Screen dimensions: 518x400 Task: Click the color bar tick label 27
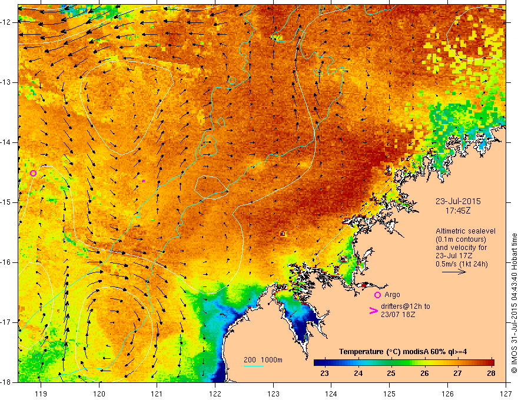point(457,374)
